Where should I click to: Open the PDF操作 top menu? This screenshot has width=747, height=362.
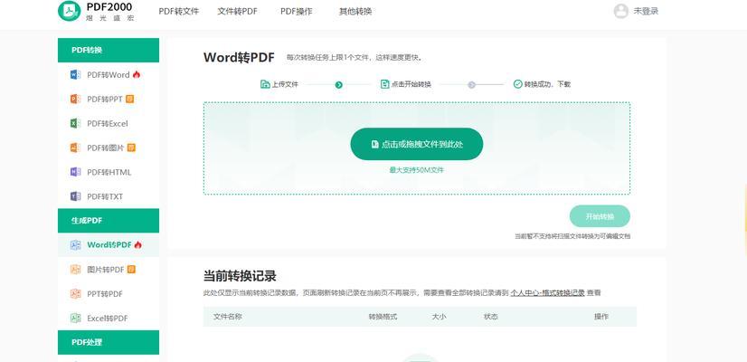click(297, 12)
